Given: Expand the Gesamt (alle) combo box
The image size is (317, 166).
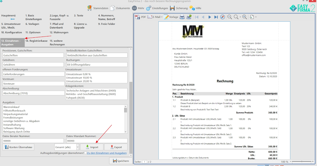Looking at the screenshot, I should click(77, 147).
